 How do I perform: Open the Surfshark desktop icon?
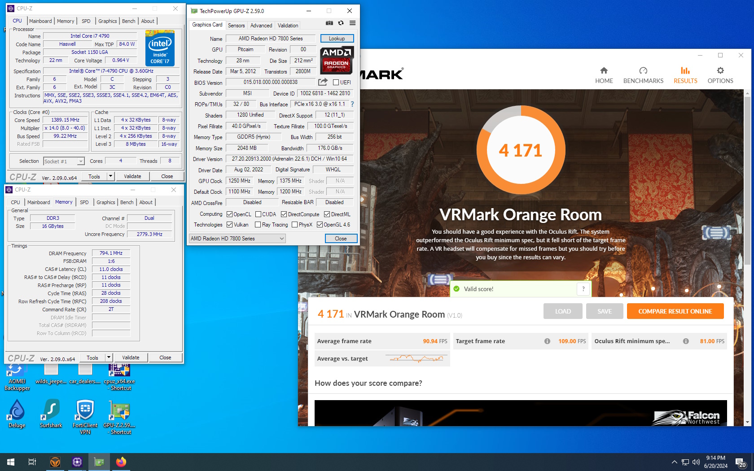[x=51, y=414]
